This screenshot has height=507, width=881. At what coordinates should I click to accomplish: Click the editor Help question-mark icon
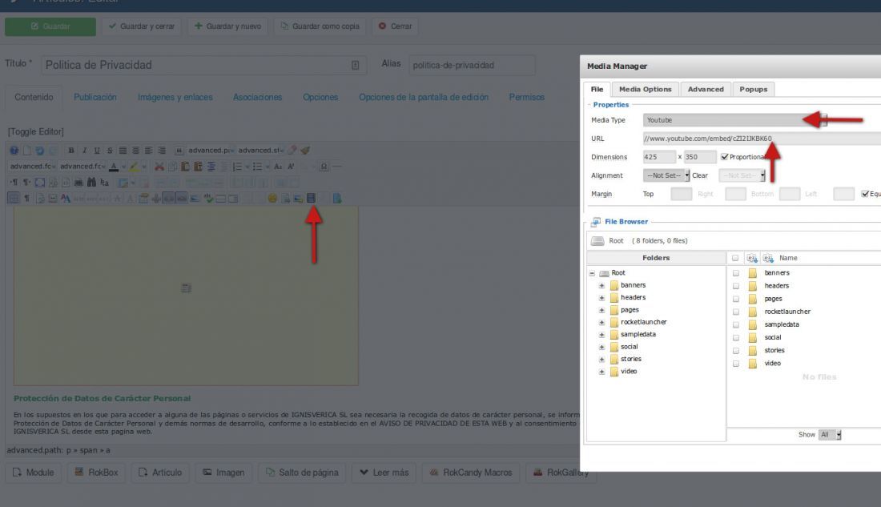pos(14,150)
